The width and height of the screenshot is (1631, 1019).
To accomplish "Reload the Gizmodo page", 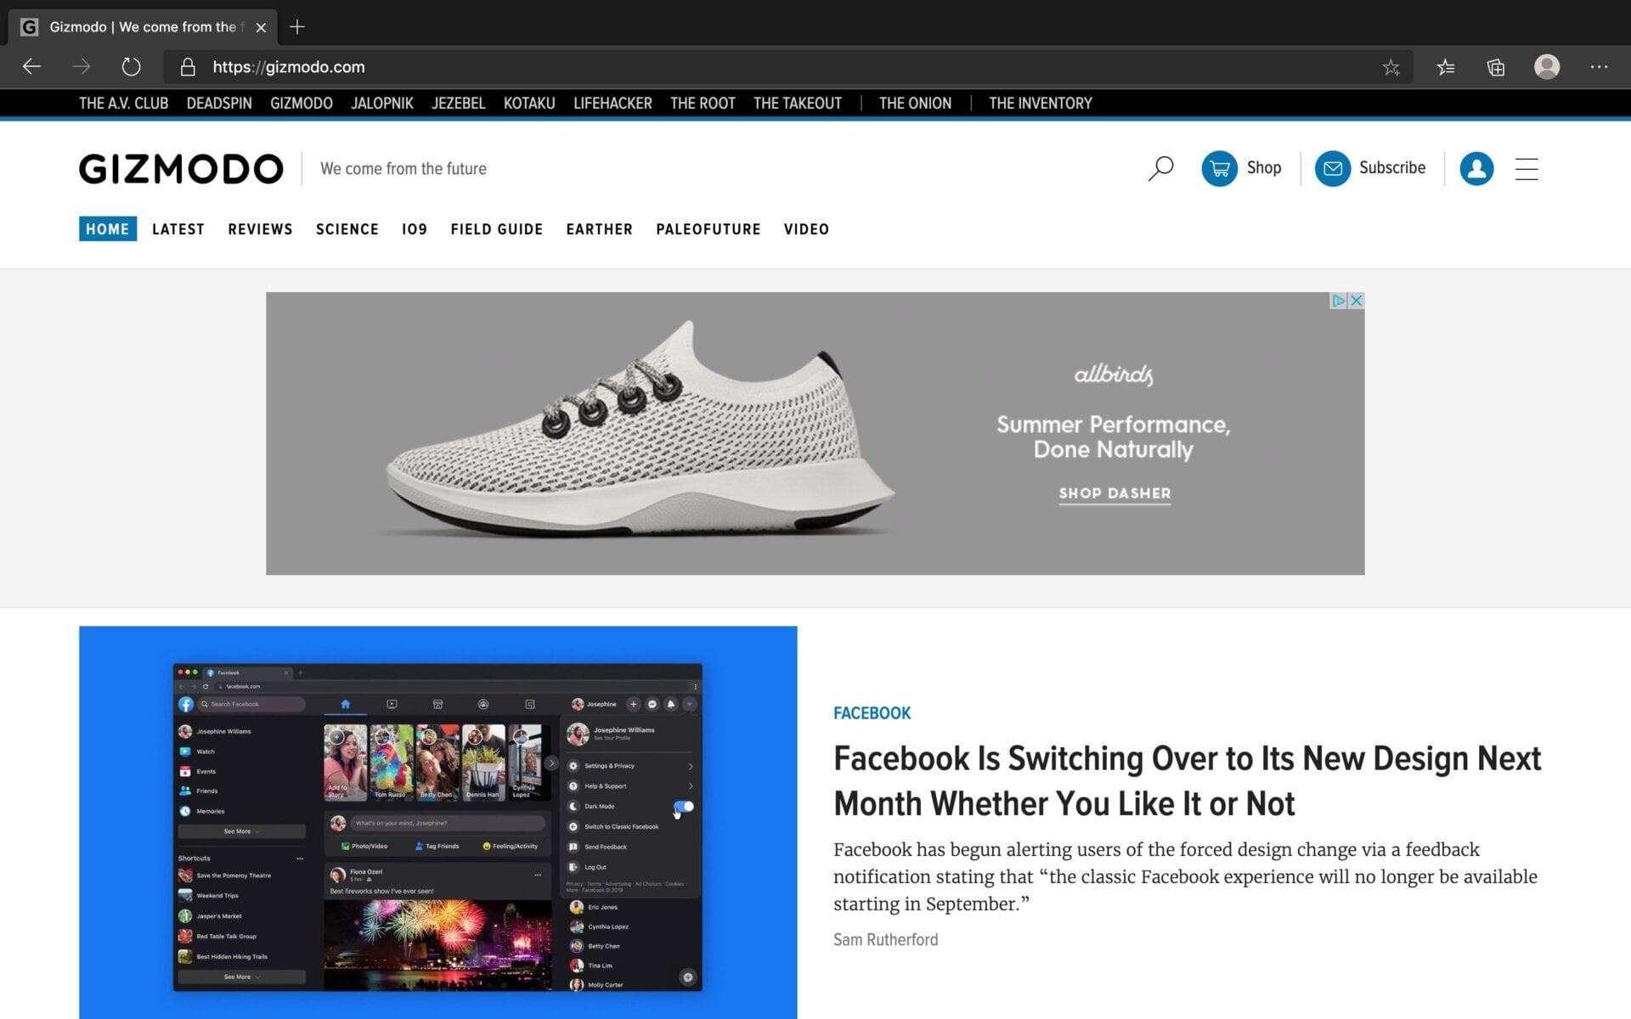I will coord(129,67).
